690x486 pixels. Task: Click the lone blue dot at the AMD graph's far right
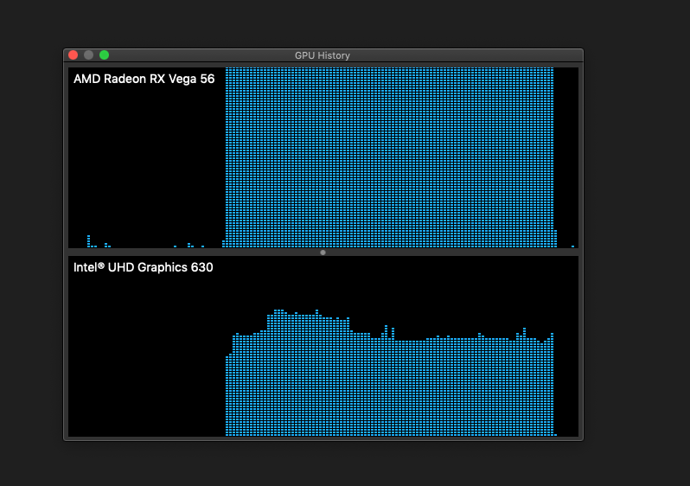pos(572,246)
